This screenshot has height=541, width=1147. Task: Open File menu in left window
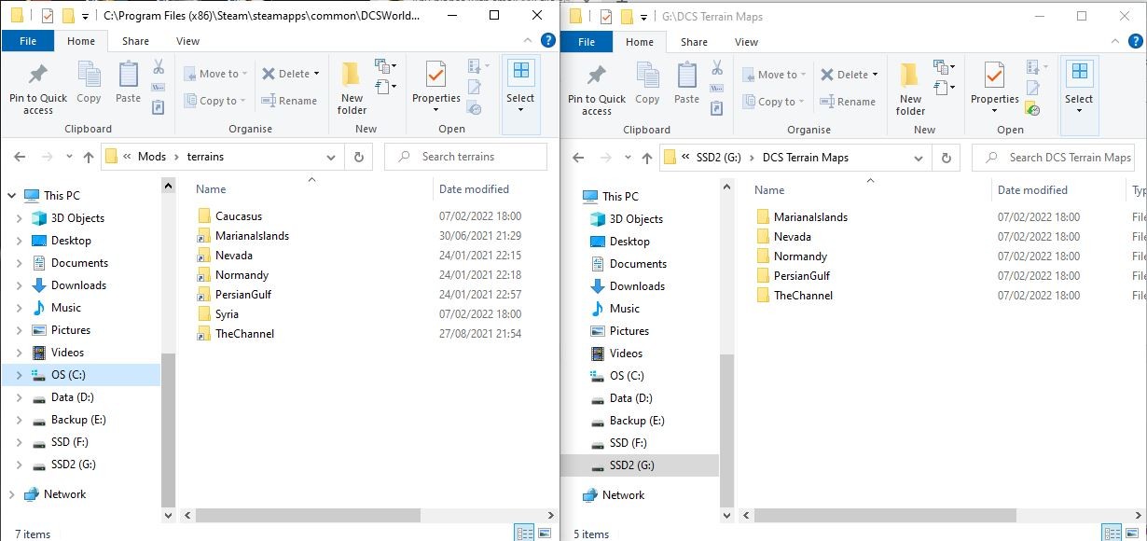(x=28, y=41)
